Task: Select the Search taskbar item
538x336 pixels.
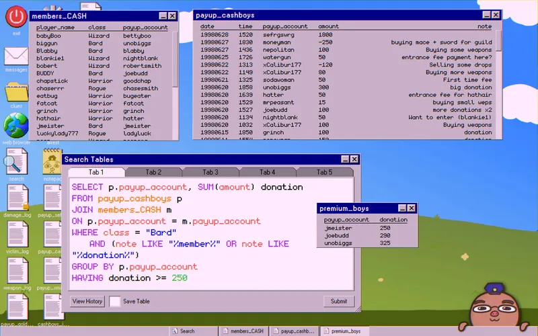Action: pyautogui.click(x=194, y=331)
